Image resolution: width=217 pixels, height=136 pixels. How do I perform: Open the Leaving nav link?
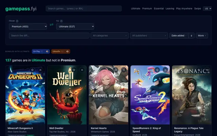pos(170,8)
